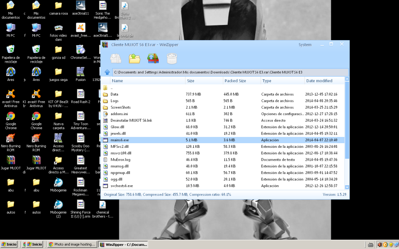Select the ChromeSetup desktop icon
The height and width of the screenshot is (249, 399).
pyautogui.click(x=81, y=52)
